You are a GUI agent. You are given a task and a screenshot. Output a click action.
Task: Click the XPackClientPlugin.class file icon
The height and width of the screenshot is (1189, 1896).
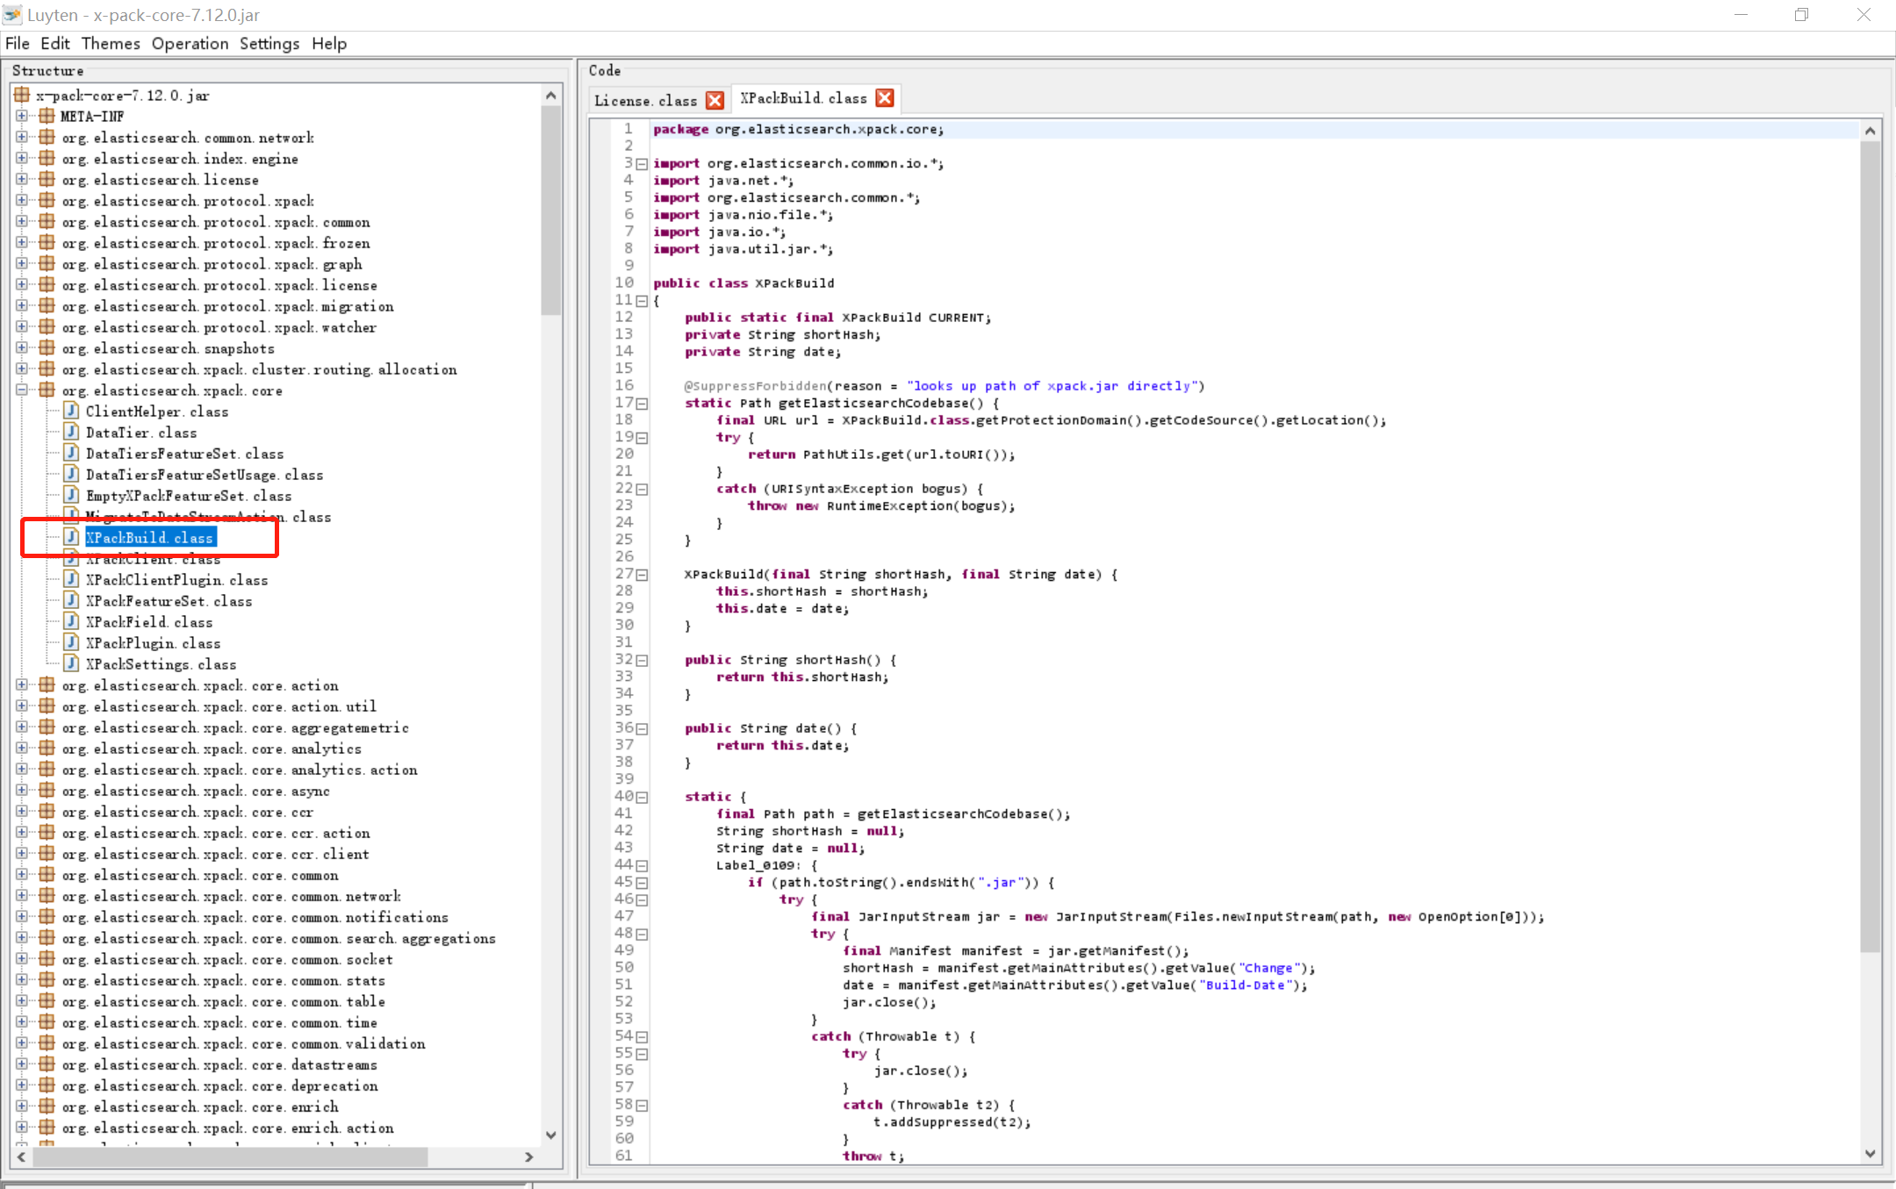tap(72, 579)
